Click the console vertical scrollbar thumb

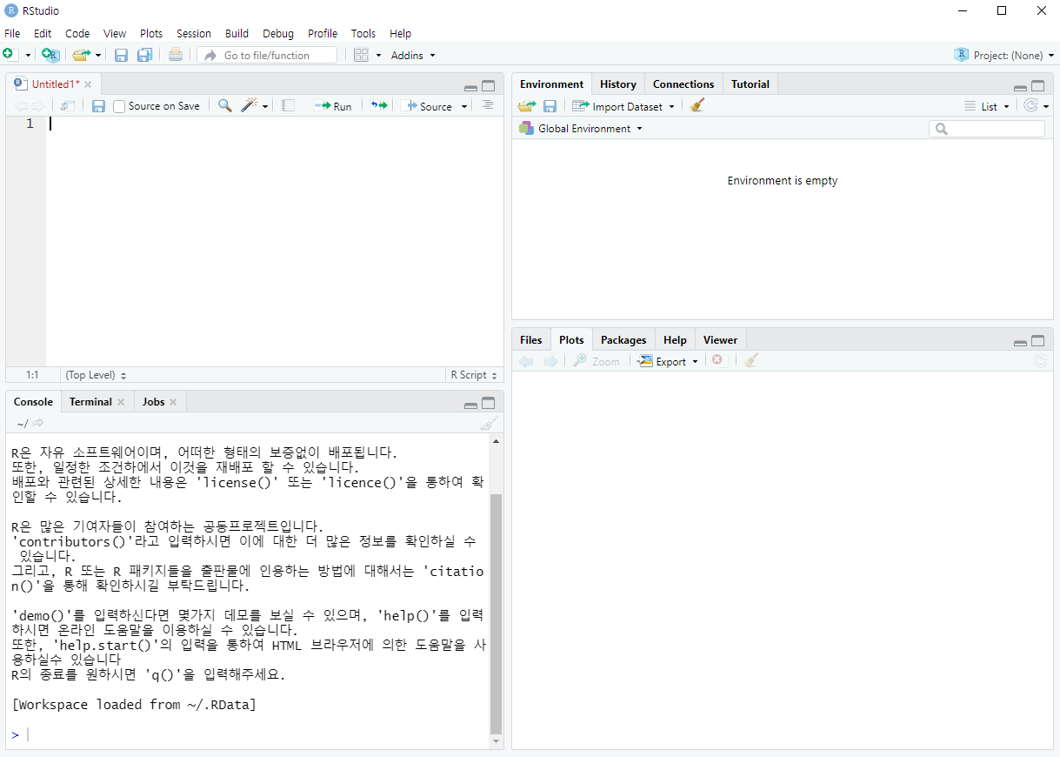coord(497,614)
